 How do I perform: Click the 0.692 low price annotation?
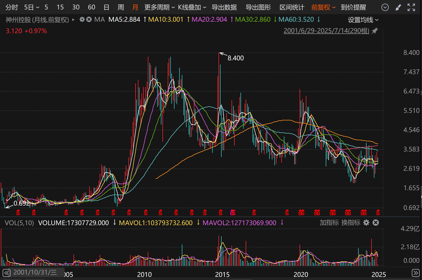pyautogui.click(x=22, y=203)
